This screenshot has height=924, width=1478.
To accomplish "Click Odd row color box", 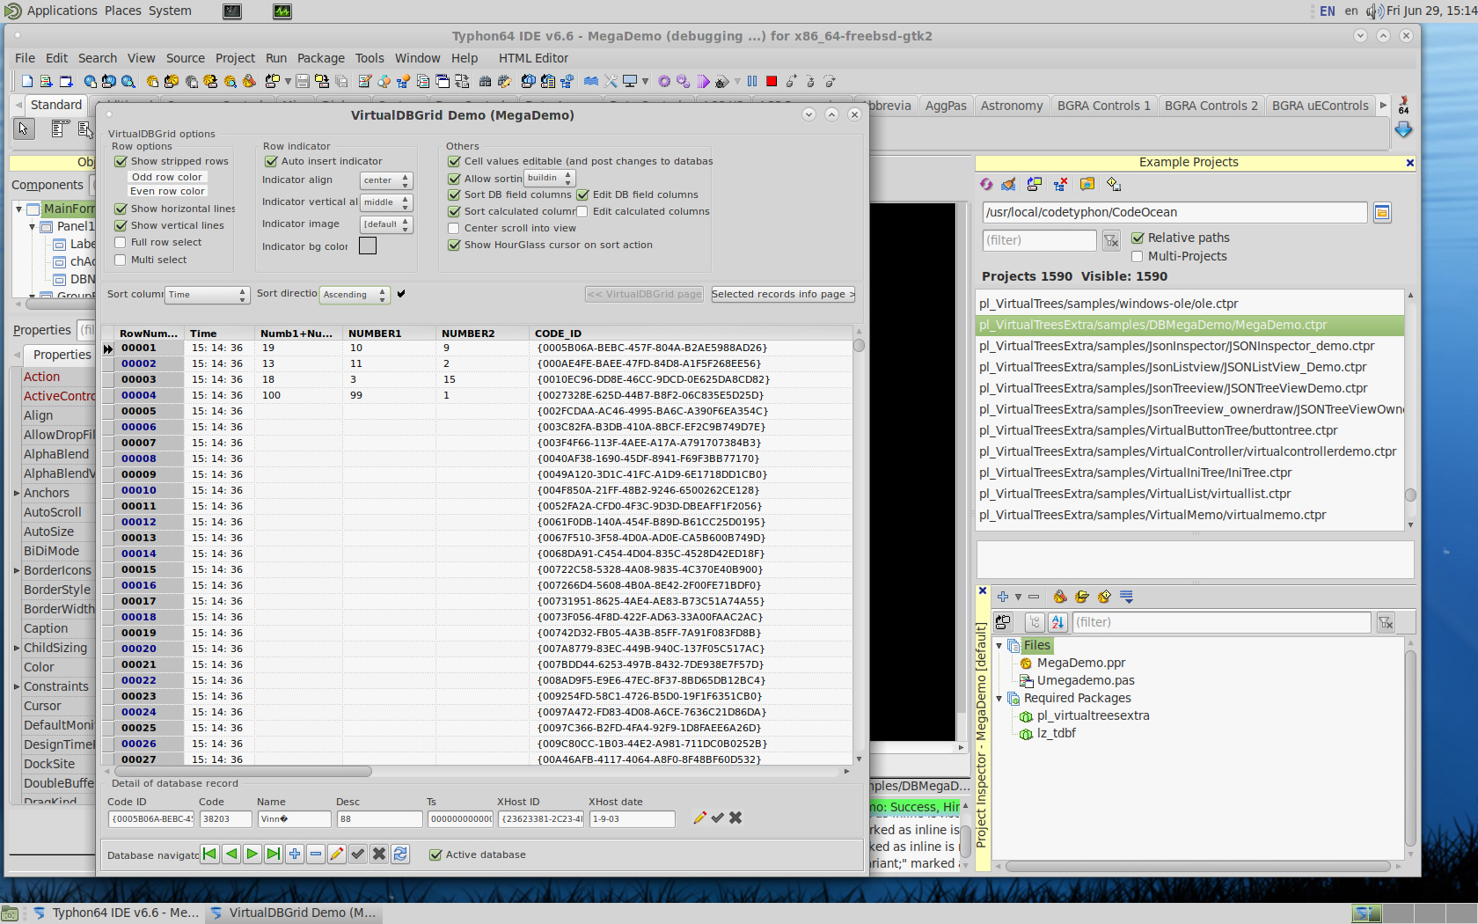I will [x=167, y=177].
